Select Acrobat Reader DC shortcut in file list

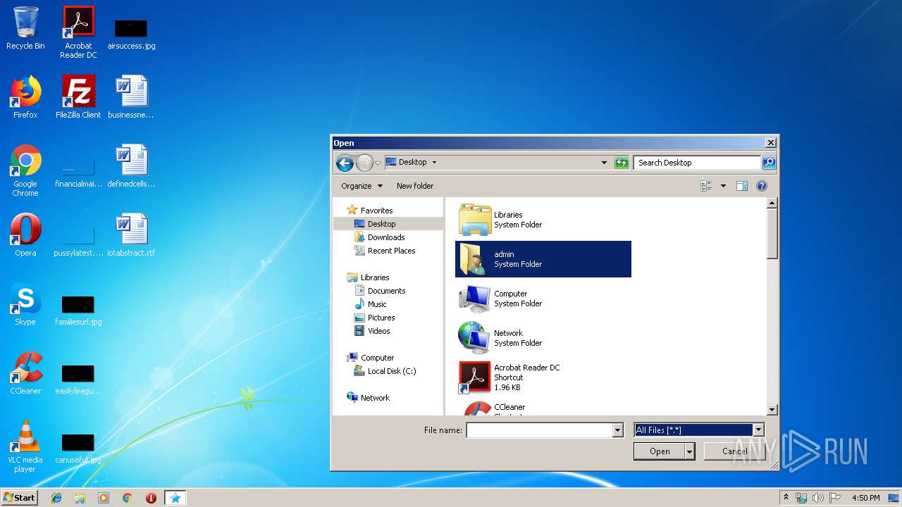(543, 377)
